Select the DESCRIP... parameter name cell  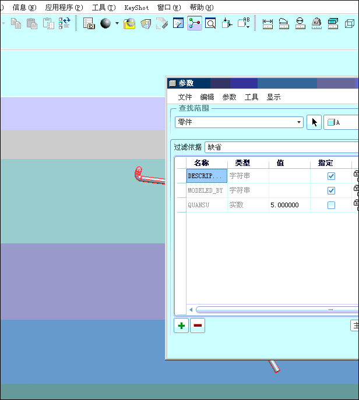click(207, 176)
